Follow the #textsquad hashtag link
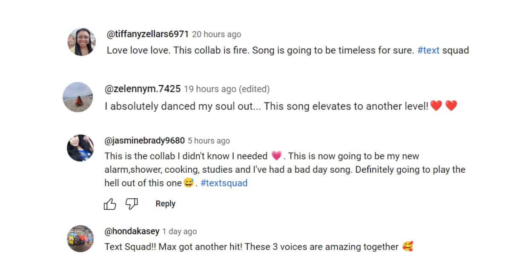511x268 pixels. 224,183
